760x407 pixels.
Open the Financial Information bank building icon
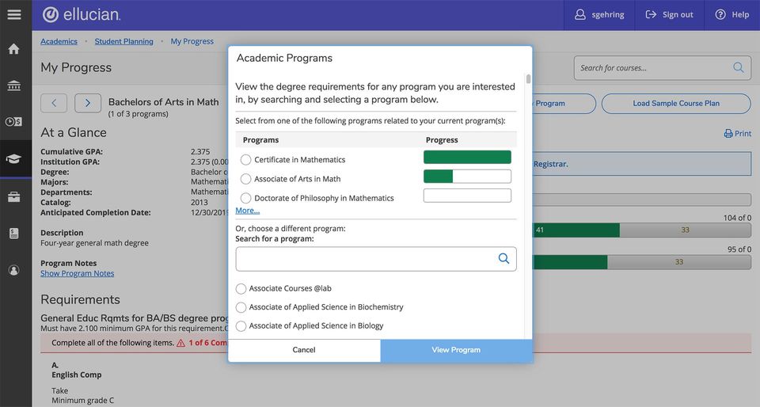[14, 86]
